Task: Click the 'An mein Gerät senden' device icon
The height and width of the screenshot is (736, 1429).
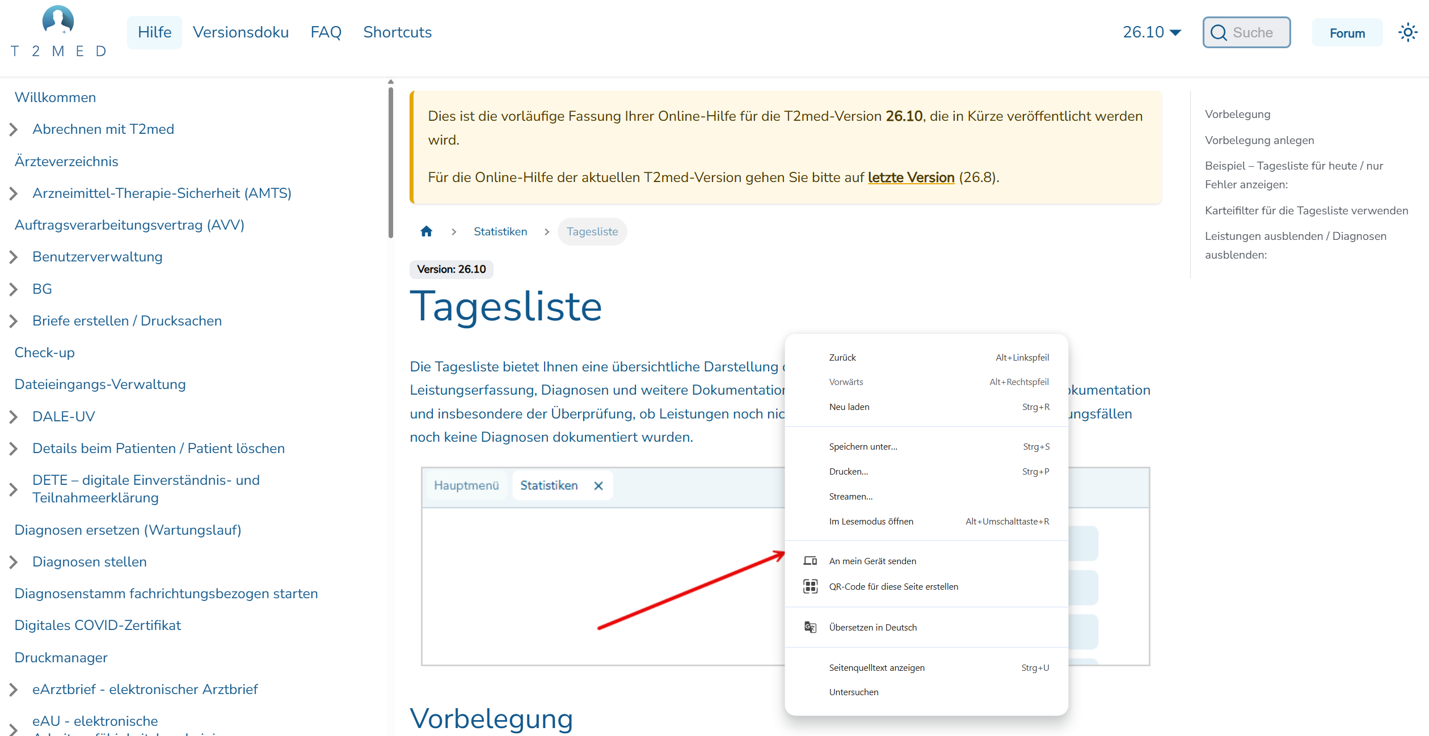Action: point(810,561)
